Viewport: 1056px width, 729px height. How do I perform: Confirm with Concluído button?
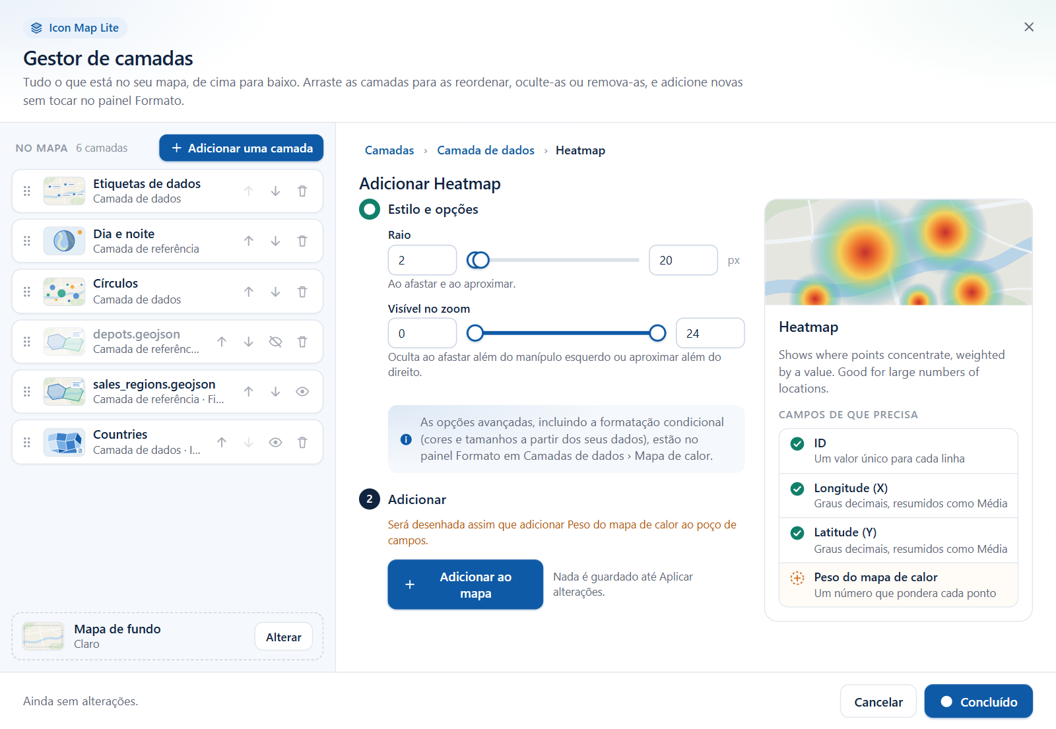(979, 701)
